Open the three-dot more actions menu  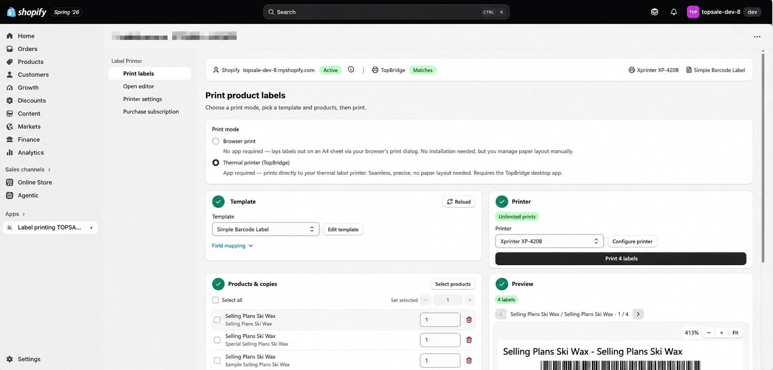[757, 37]
